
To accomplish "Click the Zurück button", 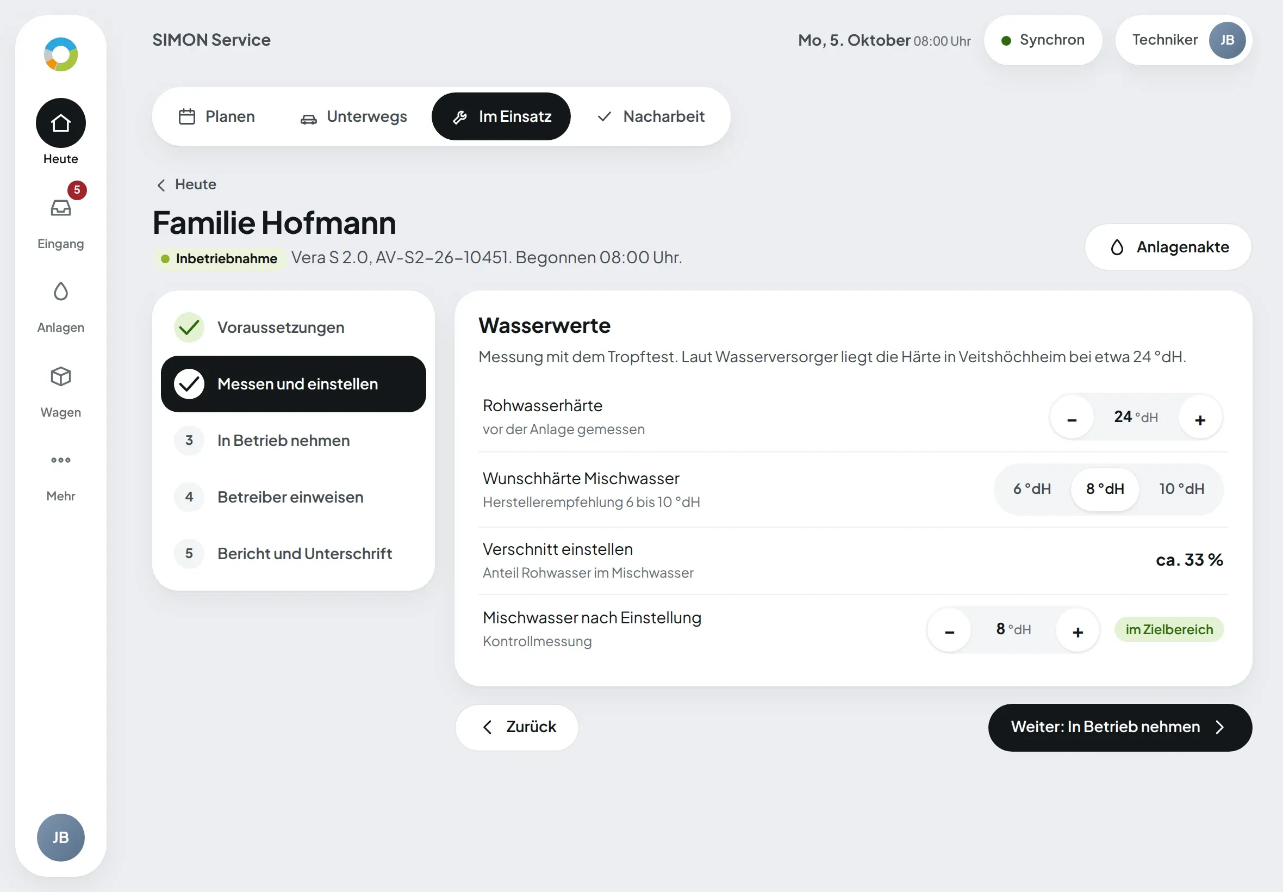I will (x=516, y=727).
